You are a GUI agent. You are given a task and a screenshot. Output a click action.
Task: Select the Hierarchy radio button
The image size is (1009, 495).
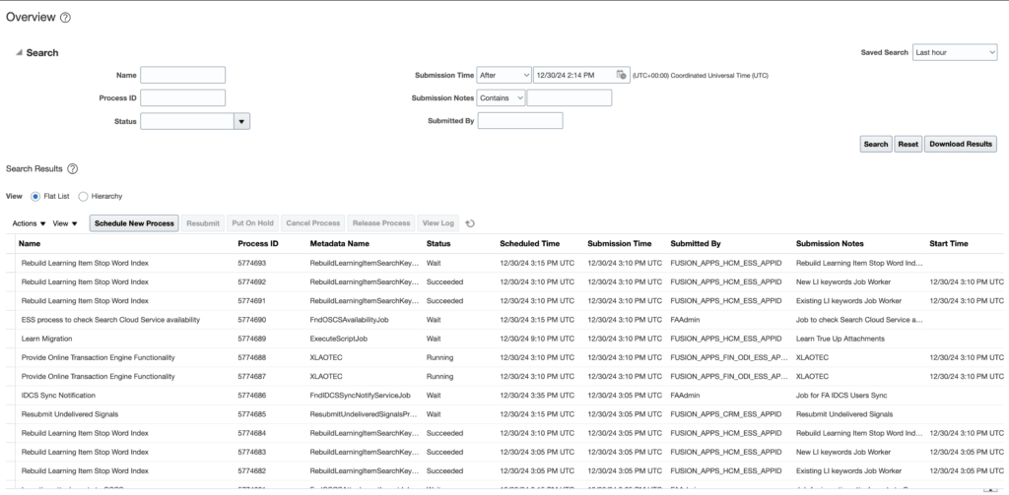coord(83,197)
